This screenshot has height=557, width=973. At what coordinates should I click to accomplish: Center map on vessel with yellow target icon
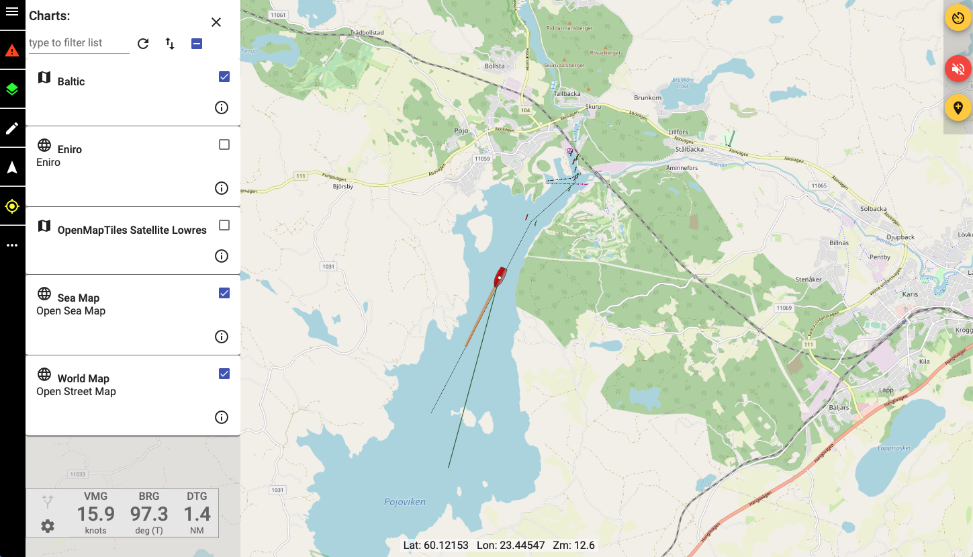coord(12,206)
